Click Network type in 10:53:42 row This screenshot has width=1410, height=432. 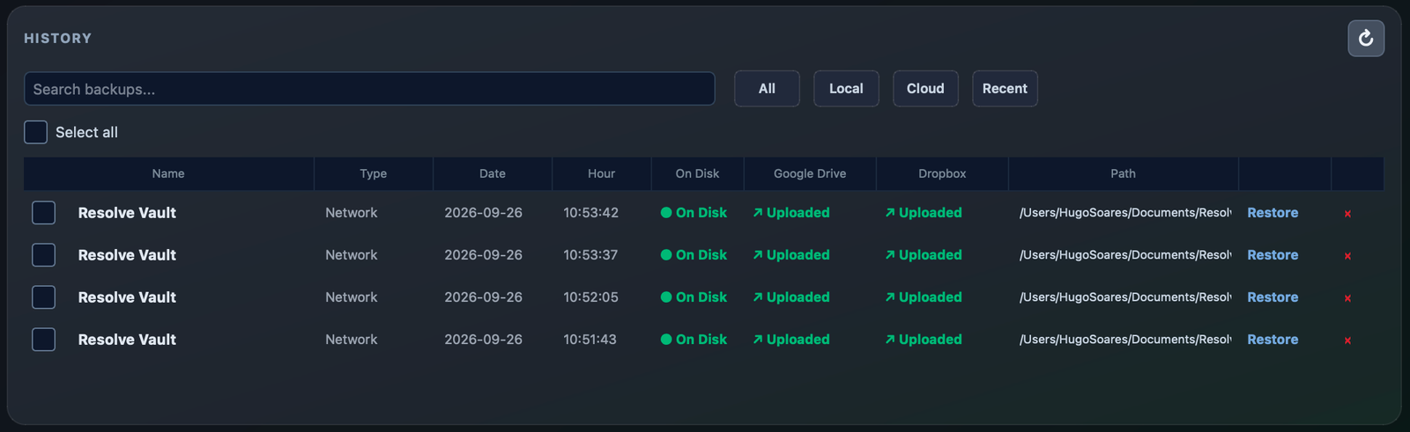pos(352,213)
